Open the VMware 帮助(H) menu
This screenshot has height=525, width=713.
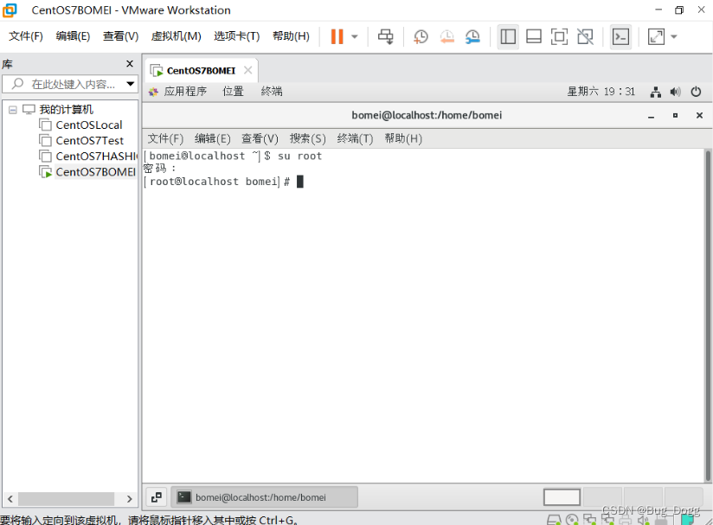291,36
